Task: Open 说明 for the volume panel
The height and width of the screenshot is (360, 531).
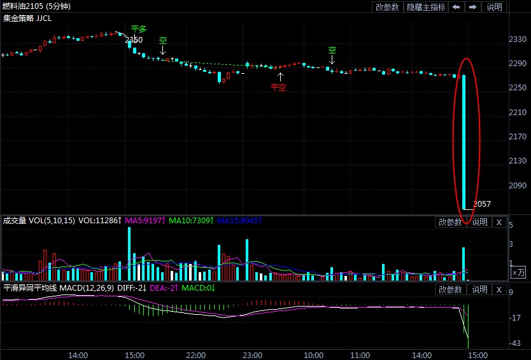Action: 479,222
